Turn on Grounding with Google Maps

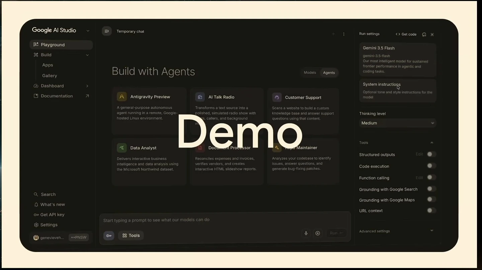[431, 199]
